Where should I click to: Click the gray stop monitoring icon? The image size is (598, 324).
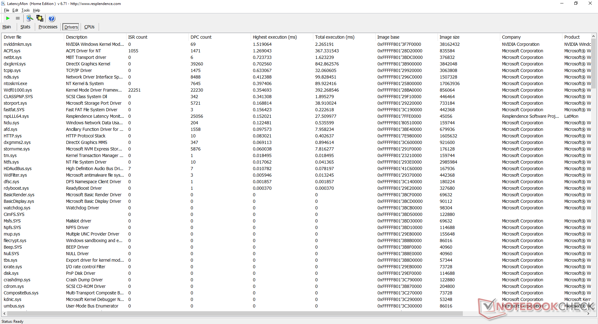pyautogui.click(x=18, y=18)
